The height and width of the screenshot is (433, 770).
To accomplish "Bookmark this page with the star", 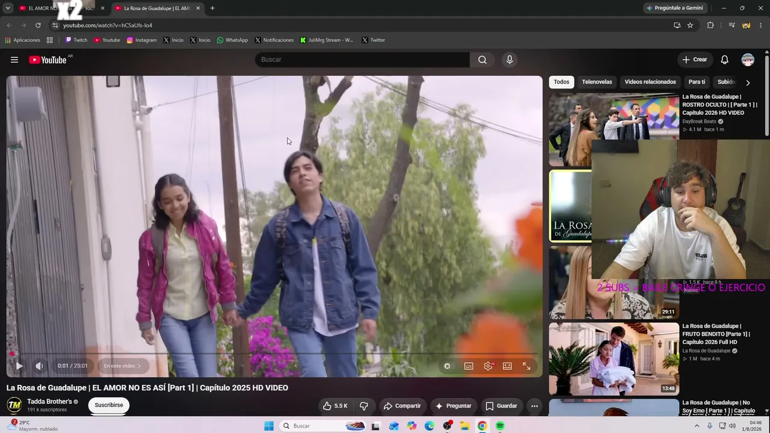I will coord(690,25).
